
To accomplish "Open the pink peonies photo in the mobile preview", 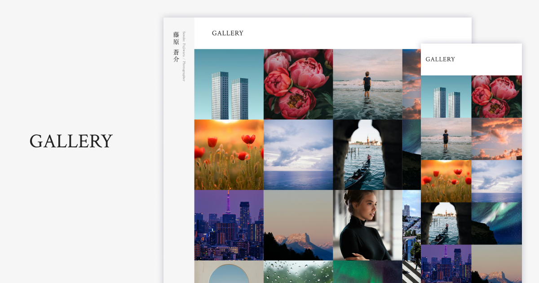I will [x=497, y=97].
